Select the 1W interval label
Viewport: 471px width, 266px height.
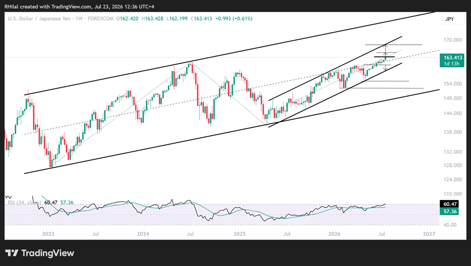point(79,19)
